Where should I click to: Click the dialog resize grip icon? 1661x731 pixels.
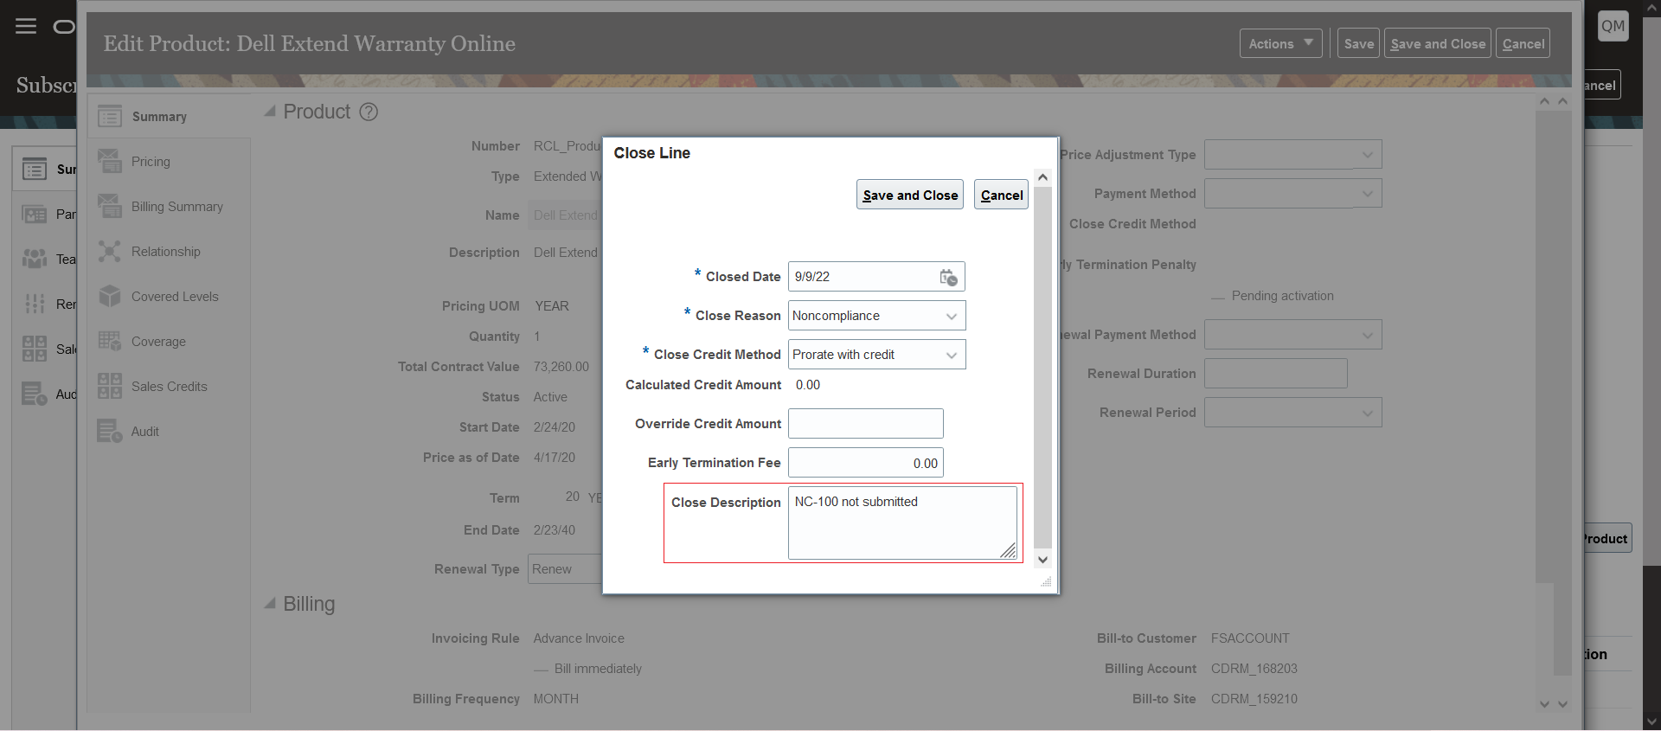tap(1046, 582)
